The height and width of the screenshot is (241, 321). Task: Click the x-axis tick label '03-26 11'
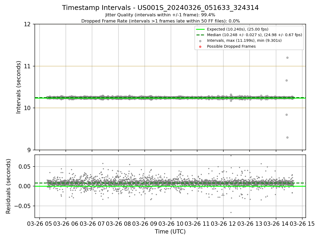pyautogui.click(x=197, y=224)
